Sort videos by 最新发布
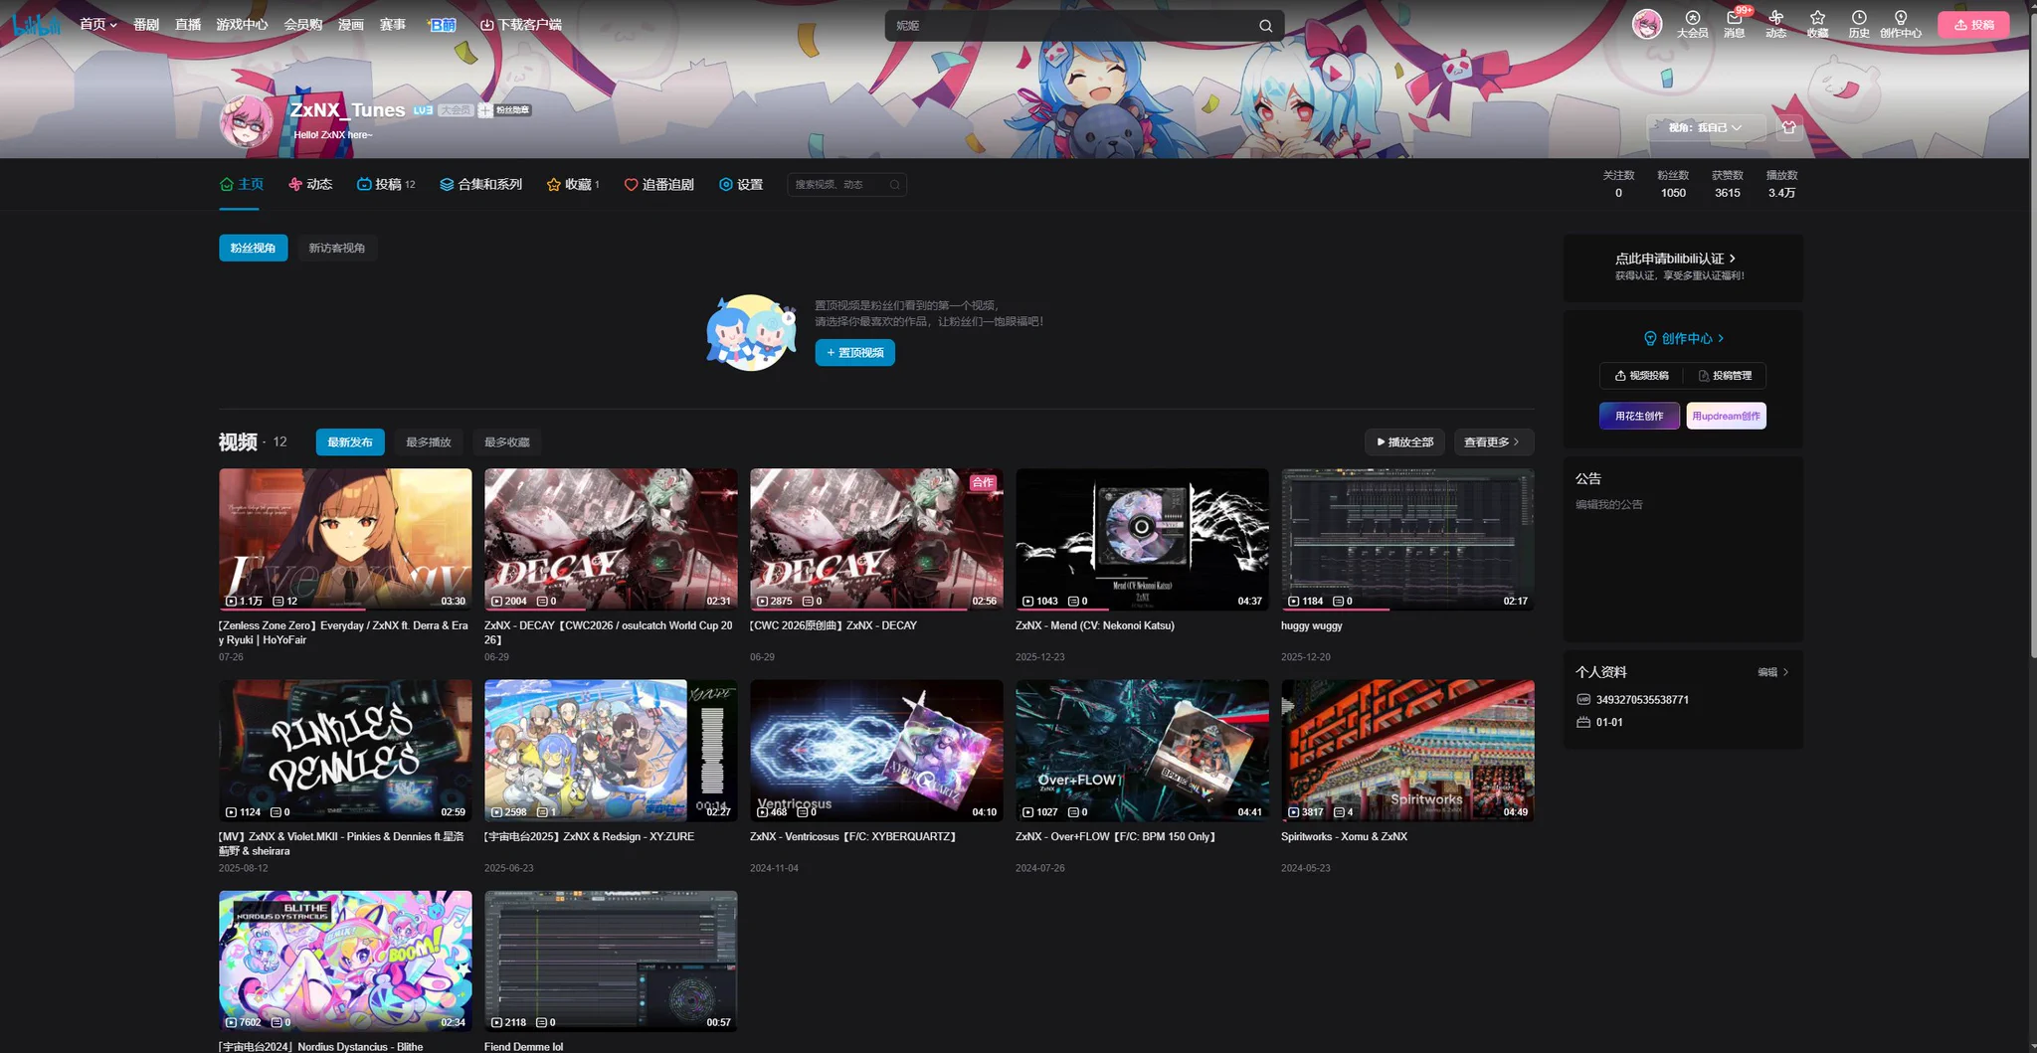Viewport: 2037px width, 1053px height. tap(350, 442)
